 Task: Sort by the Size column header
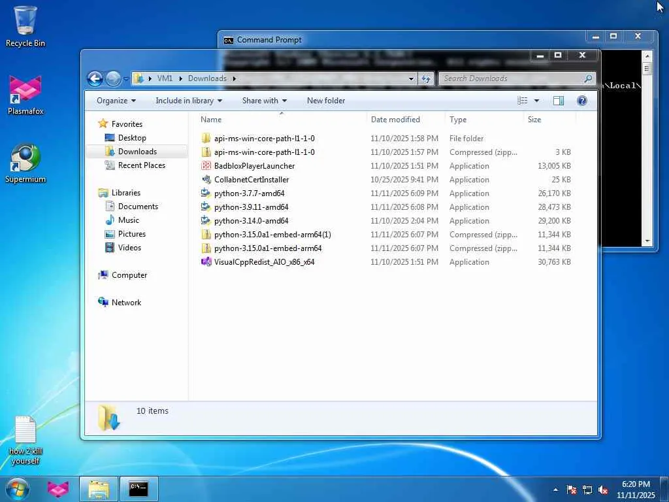tap(549, 120)
